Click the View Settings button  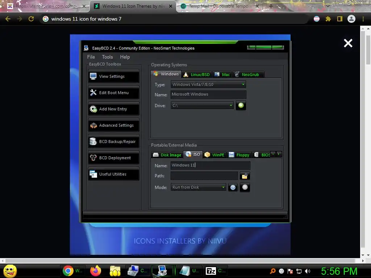coord(114,76)
